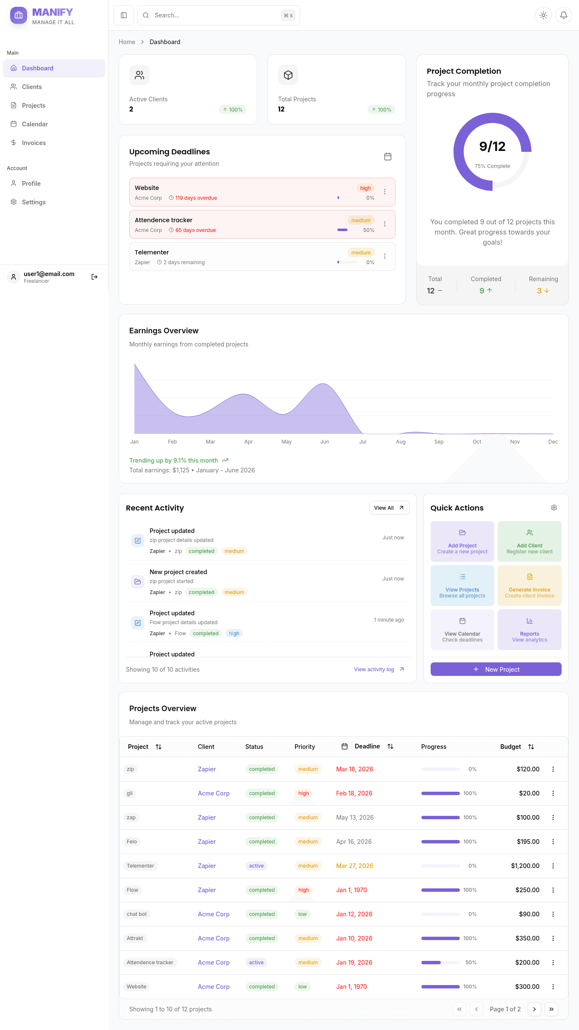Click Acme Corp link in gll row
The image size is (579, 1030).
(214, 793)
